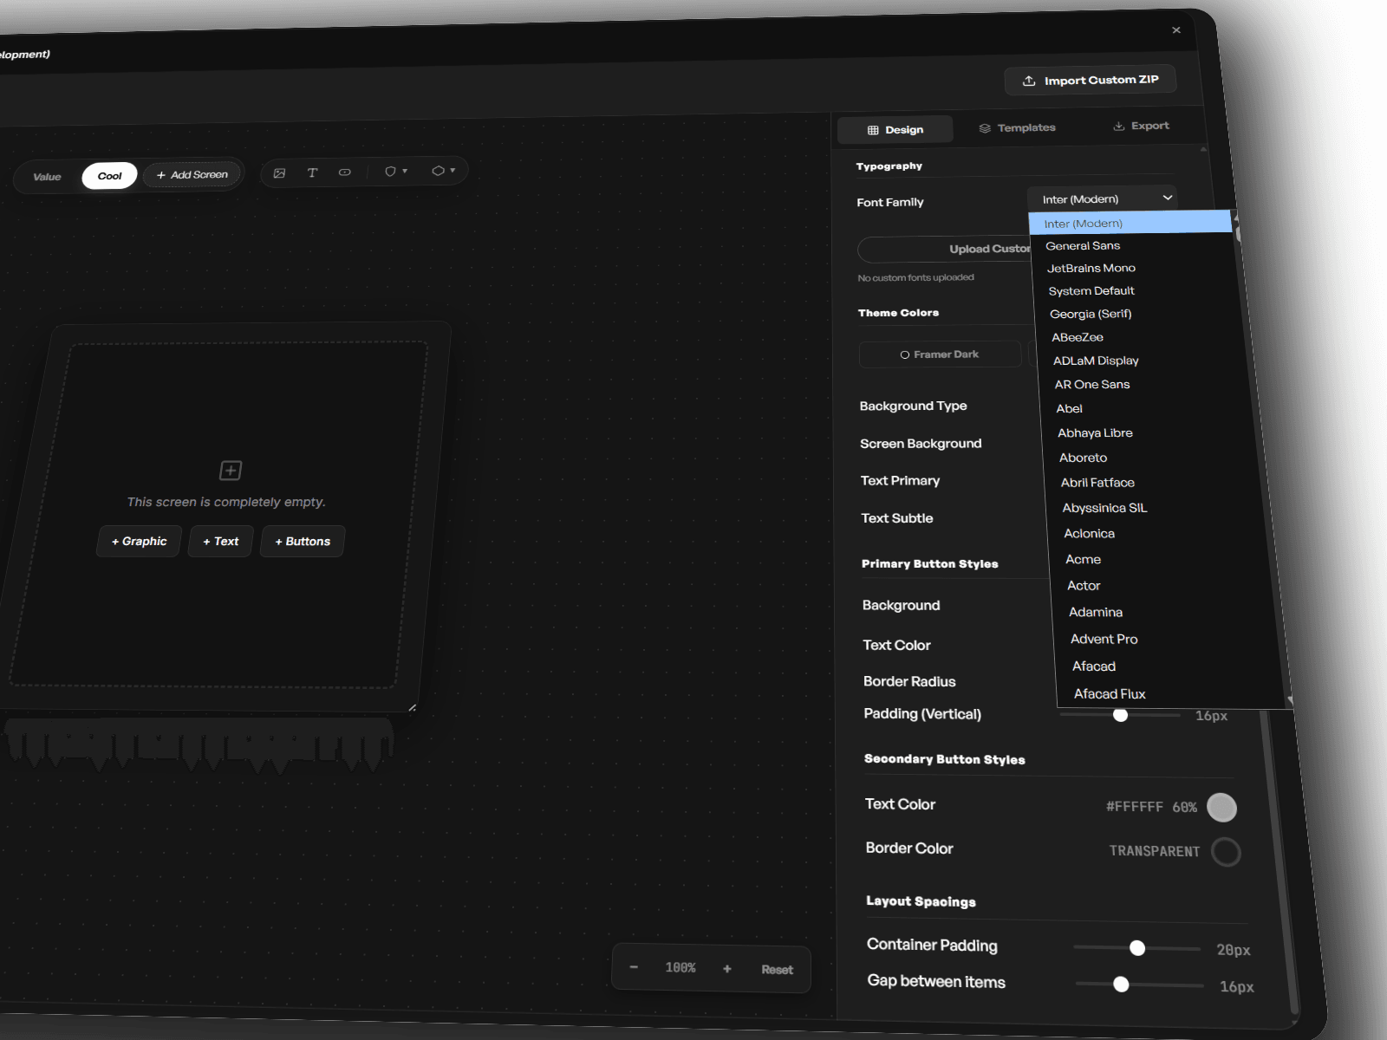
Task: Click the Add Screen button
Action: pyautogui.click(x=192, y=174)
